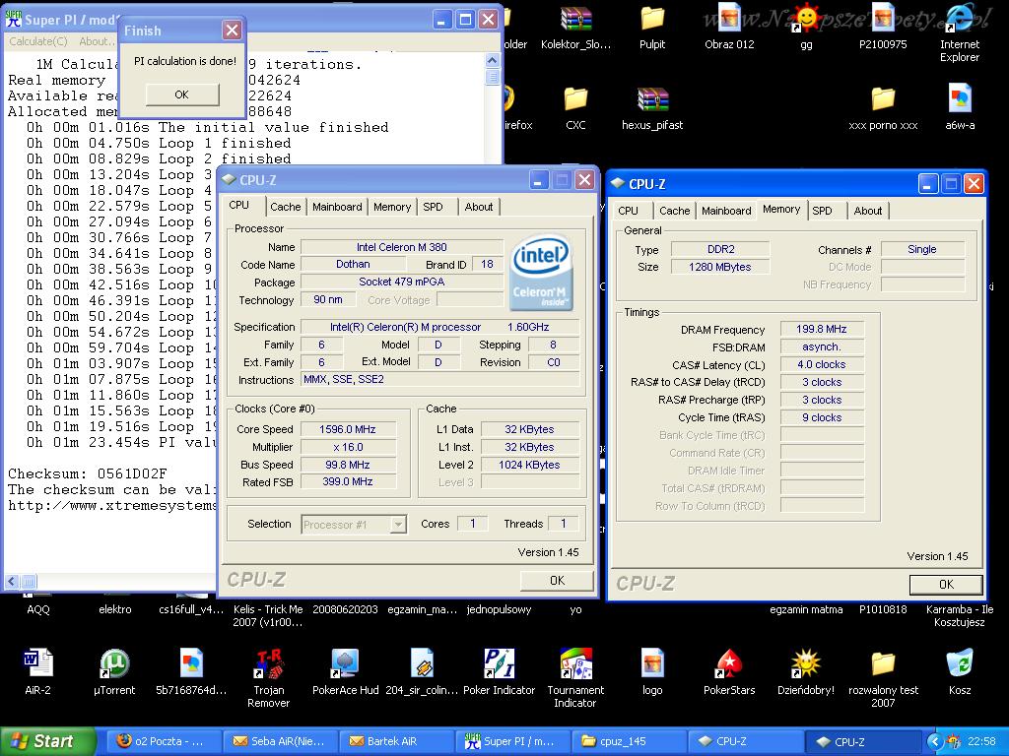Launch the gg messenger shortcut
The width and height of the screenshot is (1009, 756).
[806, 20]
